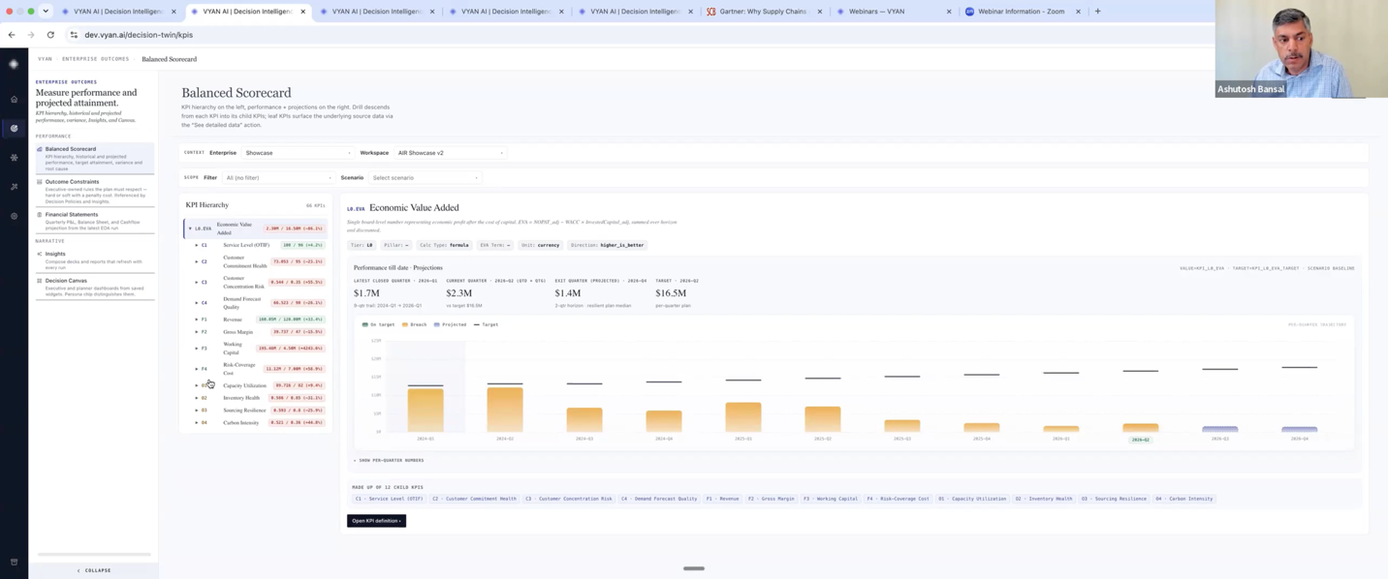This screenshot has height=579, width=1388.
Task: Open Financial Statements section
Action: point(95,222)
